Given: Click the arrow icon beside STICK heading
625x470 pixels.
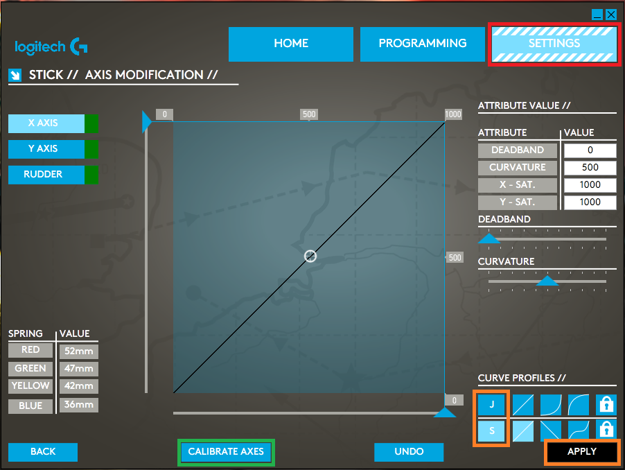Looking at the screenshot, I should tap(15, 75).
